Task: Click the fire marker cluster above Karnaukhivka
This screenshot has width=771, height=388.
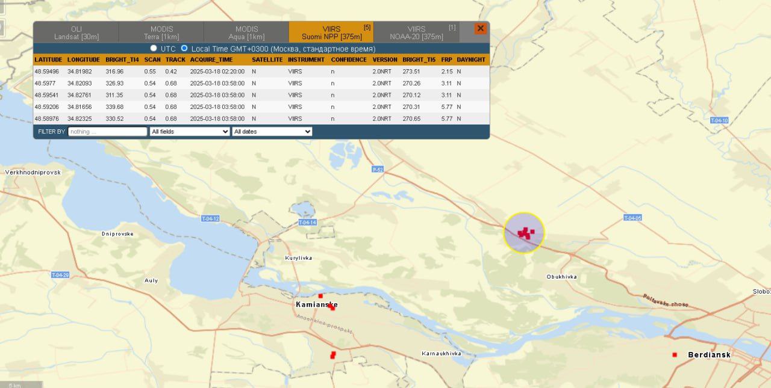Action: (332, 356)
